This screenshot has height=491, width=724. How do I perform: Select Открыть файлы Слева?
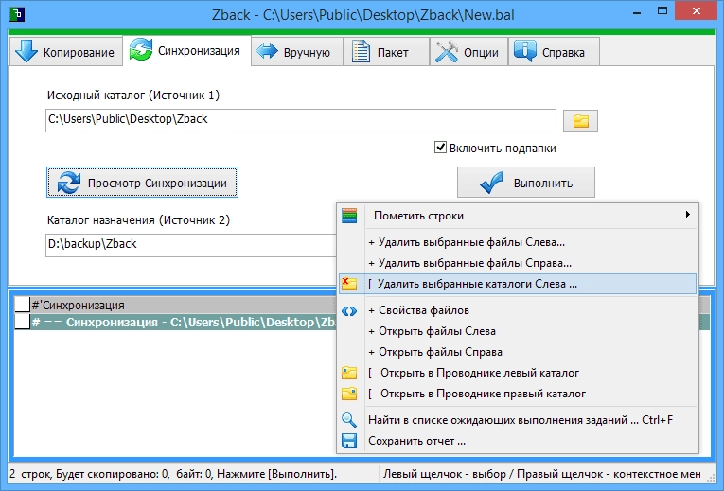pos(517,331)
